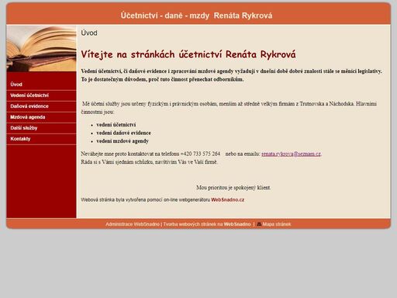Screen dimensions: 397x298
Task: Click the sitemap icon beside Mapa stránek
Action: (x=259, y=224)
